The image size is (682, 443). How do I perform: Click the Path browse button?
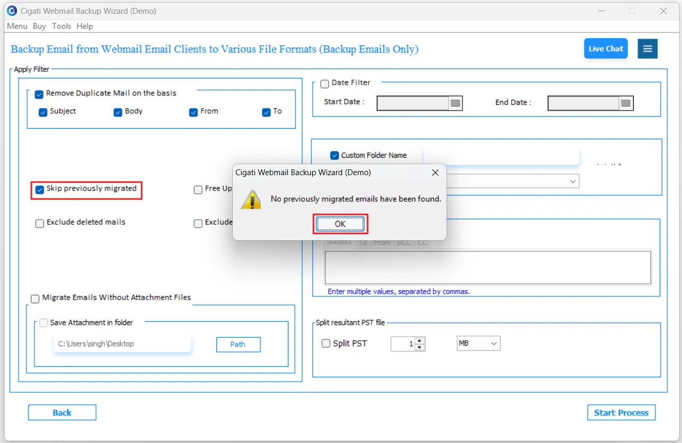click(238, 345)
